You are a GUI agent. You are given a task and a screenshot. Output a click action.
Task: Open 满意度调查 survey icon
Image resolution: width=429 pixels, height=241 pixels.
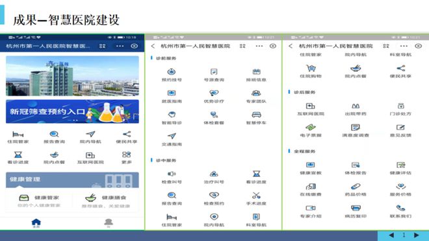tap(356, 128)
